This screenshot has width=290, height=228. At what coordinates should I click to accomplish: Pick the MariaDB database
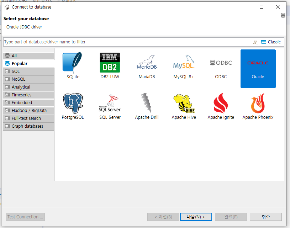point(147,67)
